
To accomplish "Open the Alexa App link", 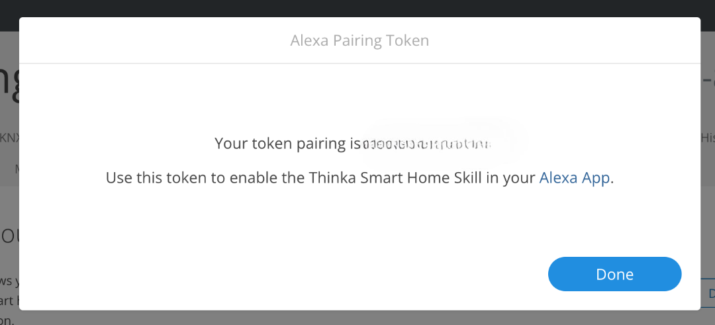I will coord(574,177).
